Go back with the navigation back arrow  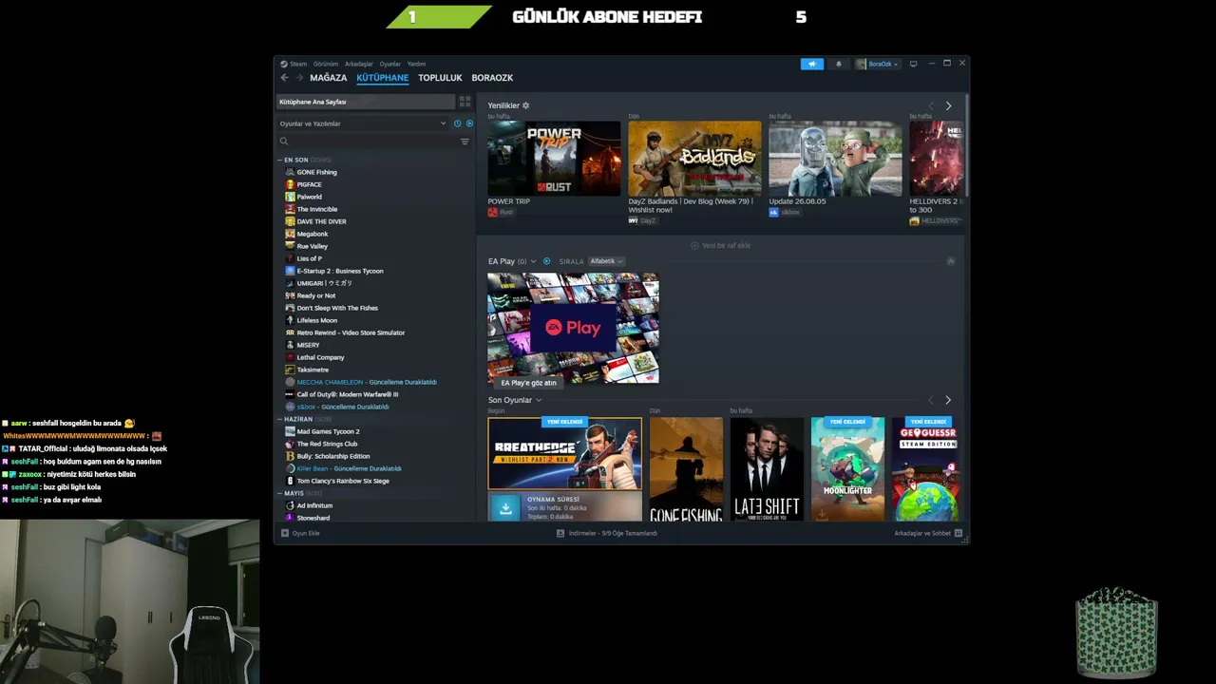(x=284, y=78)
